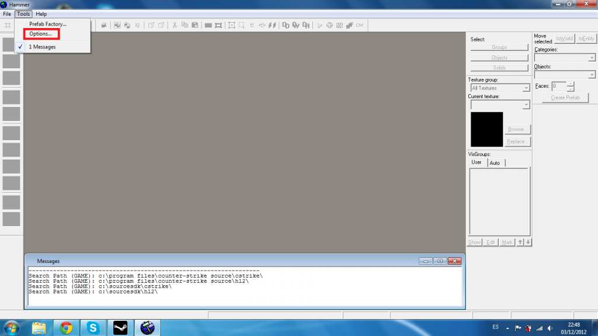Click the Paste clipboard icon
The width and height of the screenshot is (598, 336).
coord(195,25)
